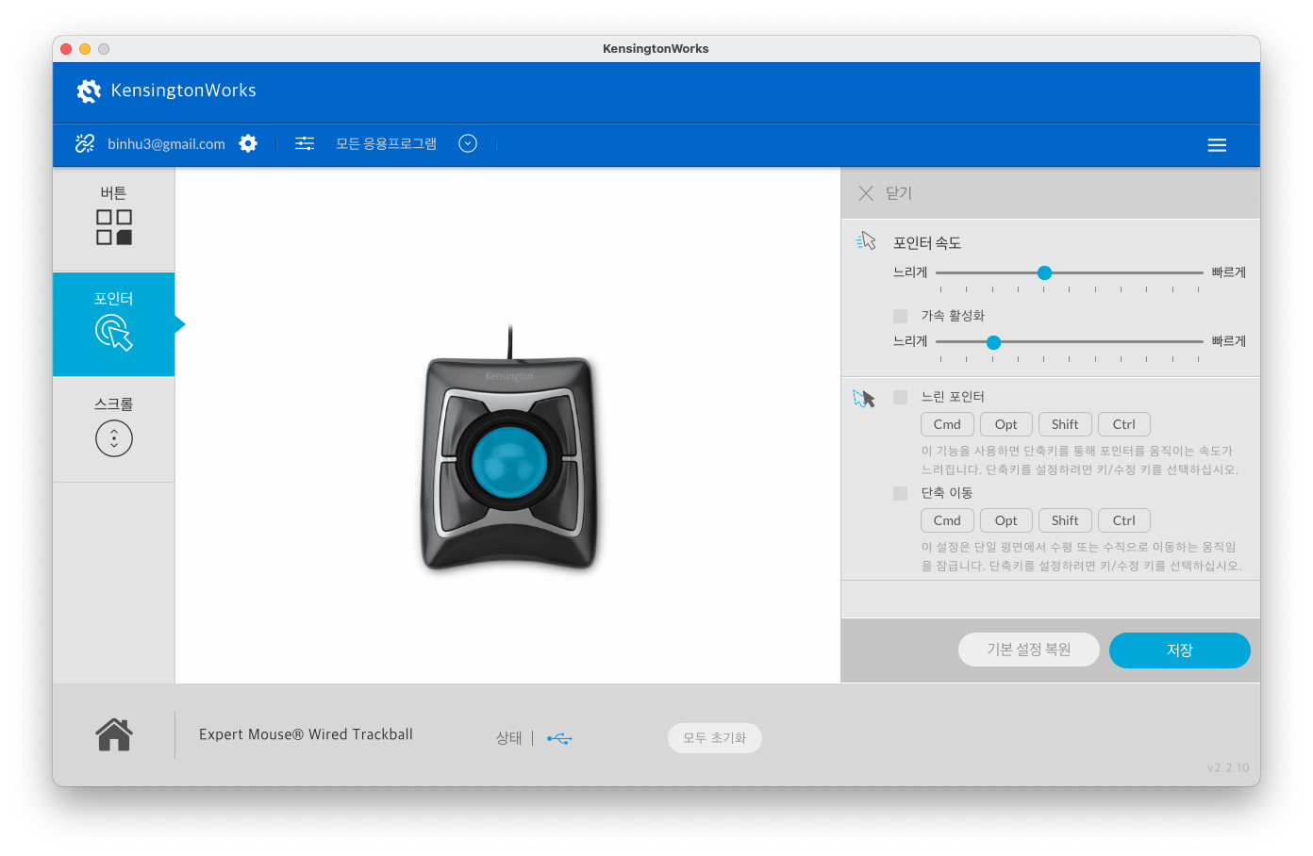Screen dimensions: 1313x856
Task: Click the KensingtonWorks gear logo icon
Action: tap(89, 91)
